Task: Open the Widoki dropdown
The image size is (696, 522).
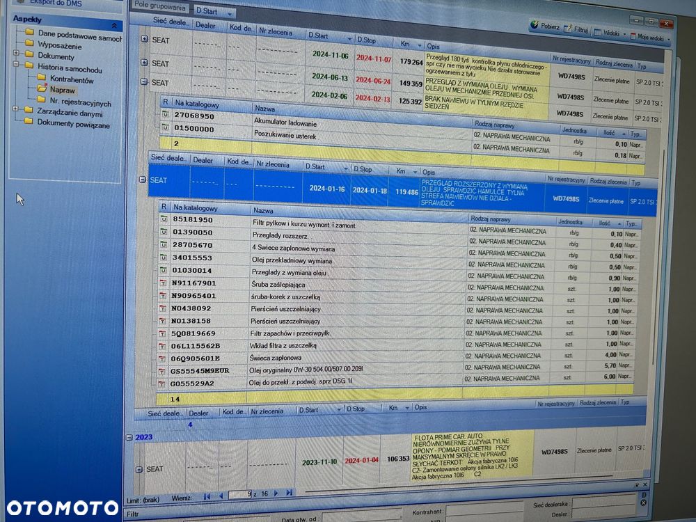Action: tap(610, 33)
